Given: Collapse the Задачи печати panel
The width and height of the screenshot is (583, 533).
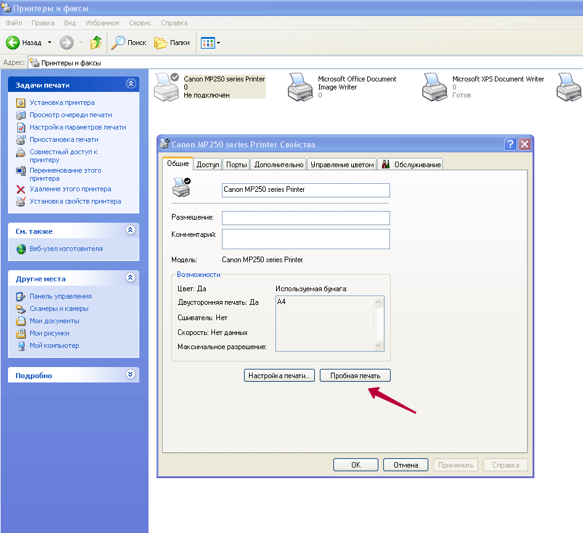Looking at the screenshot, I should tap(130, 85).
